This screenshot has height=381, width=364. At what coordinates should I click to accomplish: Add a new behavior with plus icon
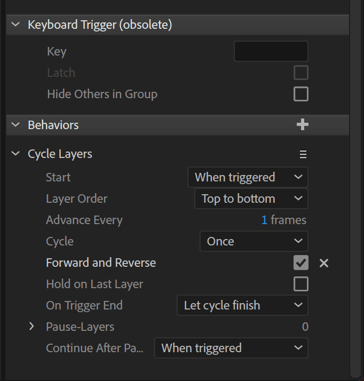click(x=303, y=125)
